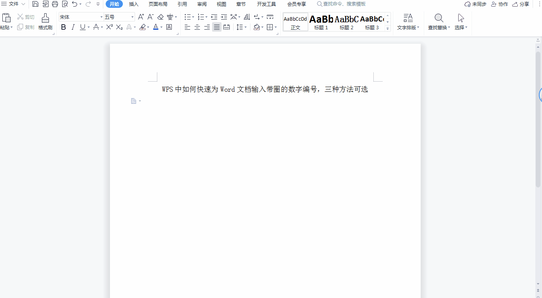
Task: Switch to the 审阅 (Review) tab
Action: click(x=202, y=4)
